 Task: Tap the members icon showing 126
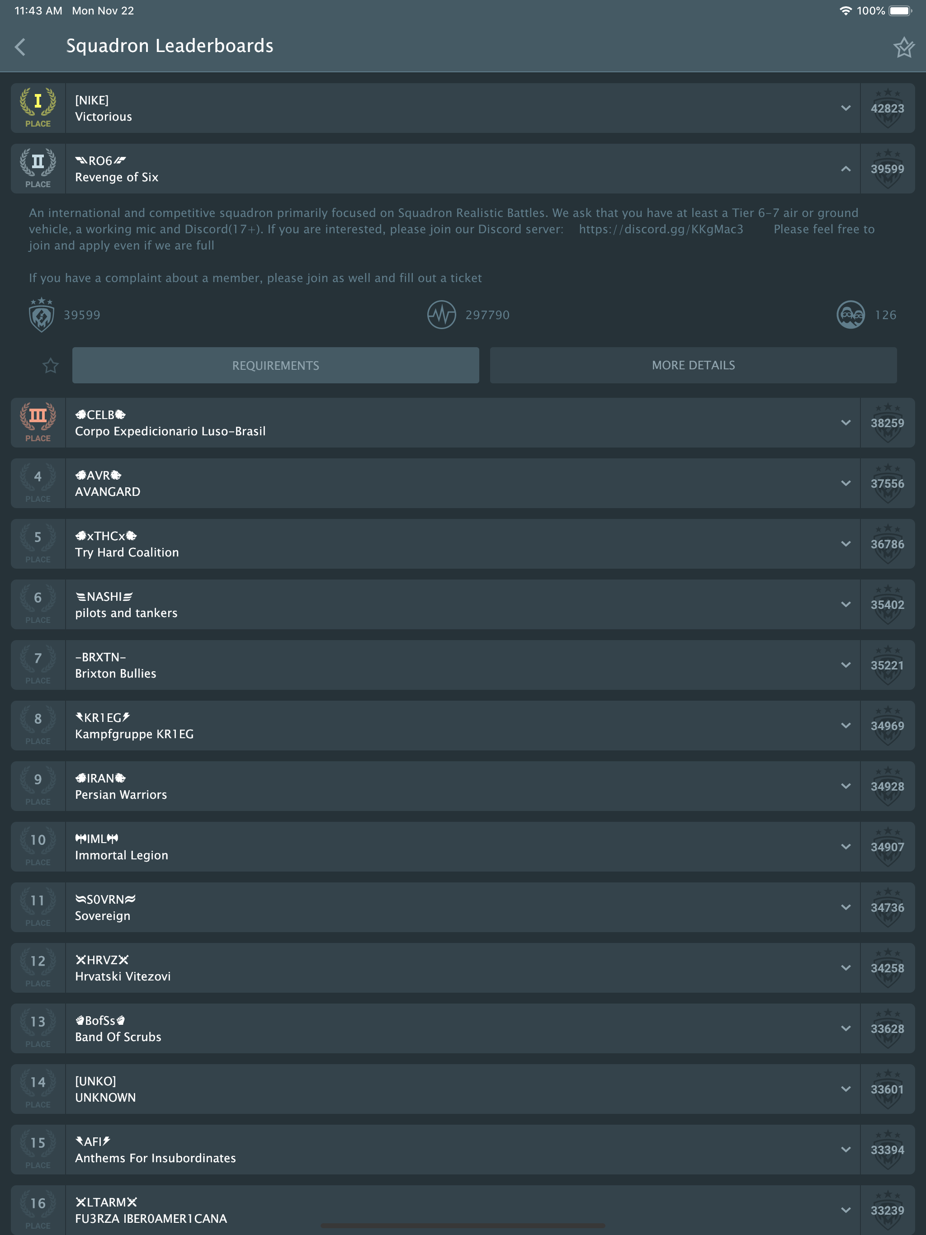[850, 315]
